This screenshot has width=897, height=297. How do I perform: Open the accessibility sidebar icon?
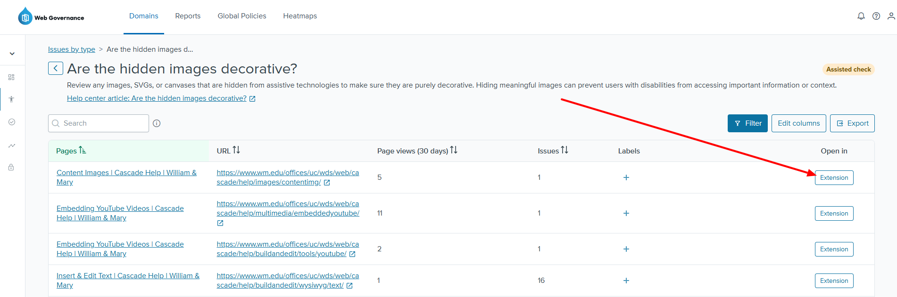tap(12, 99)
